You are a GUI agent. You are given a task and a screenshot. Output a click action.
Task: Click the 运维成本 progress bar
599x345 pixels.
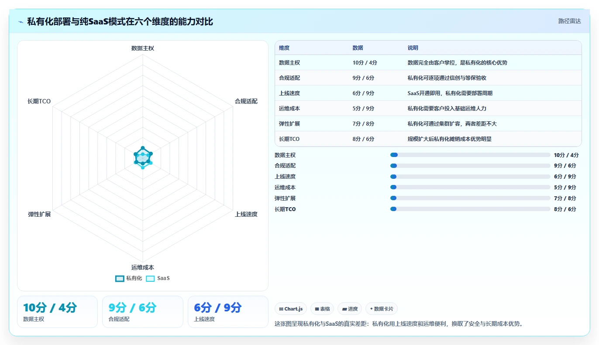(470, 187)
